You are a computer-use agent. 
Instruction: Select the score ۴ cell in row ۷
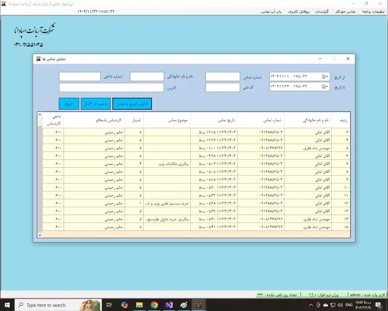coord(134,164)
